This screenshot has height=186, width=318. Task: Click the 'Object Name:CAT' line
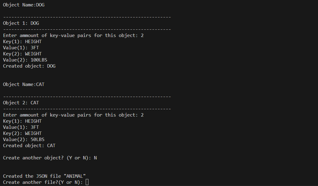(24, 84)
